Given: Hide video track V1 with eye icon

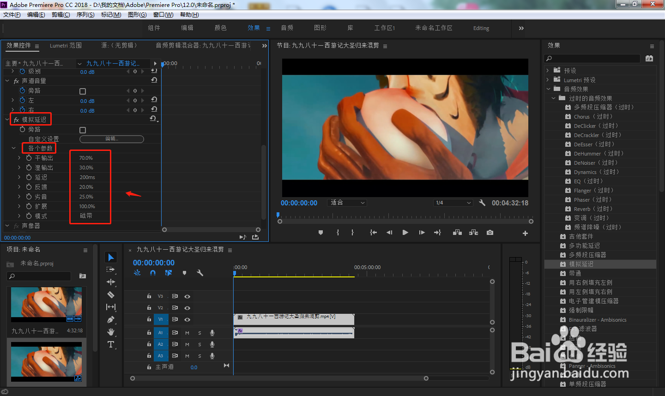Looking at the screenshot, I should tap(187, 319).
